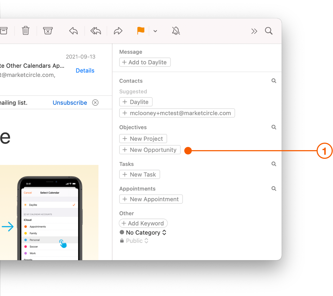333x296 pixels.
Task: Create a New Project
Action: pos(143,139)
